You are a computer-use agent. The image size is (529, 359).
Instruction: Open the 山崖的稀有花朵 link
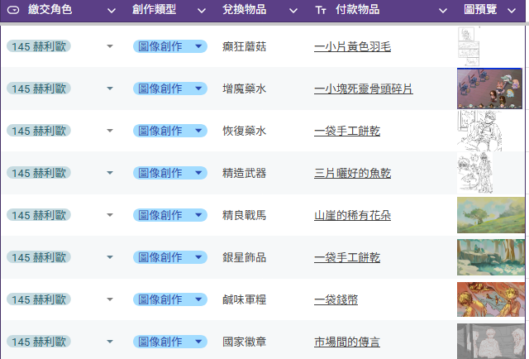[x=353, y=215]
